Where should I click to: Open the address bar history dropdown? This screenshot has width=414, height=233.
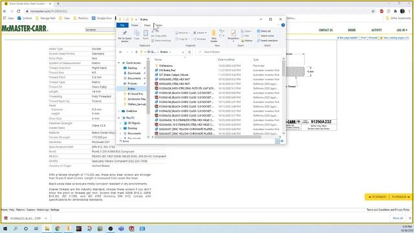click(x=183, y=52)
